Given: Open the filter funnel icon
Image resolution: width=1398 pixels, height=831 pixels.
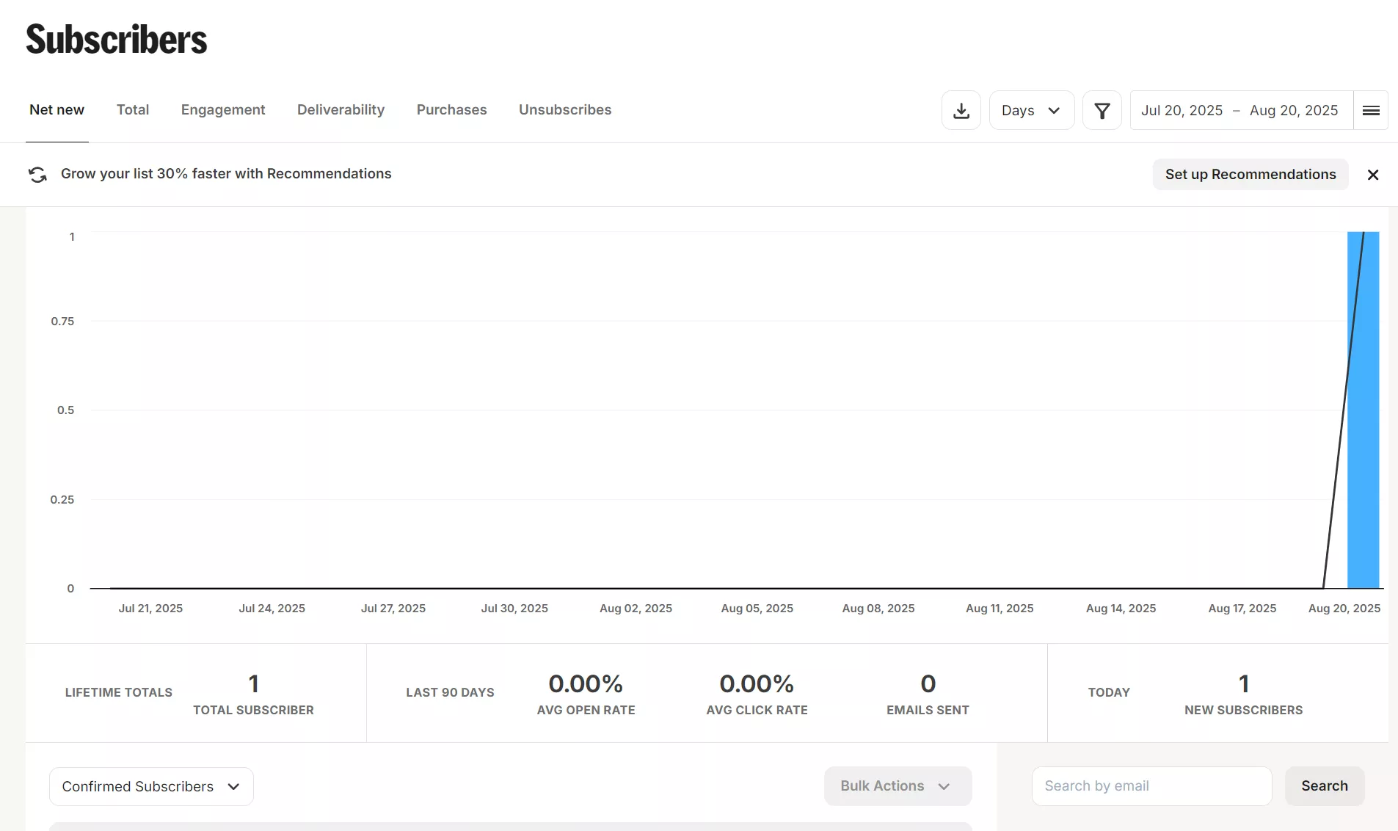Looking at the screenshot, I should coord(1102,110).
